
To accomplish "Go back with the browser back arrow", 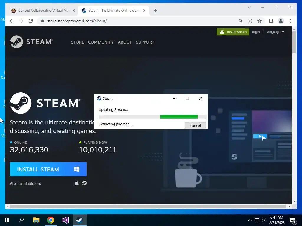I will 12,21.
